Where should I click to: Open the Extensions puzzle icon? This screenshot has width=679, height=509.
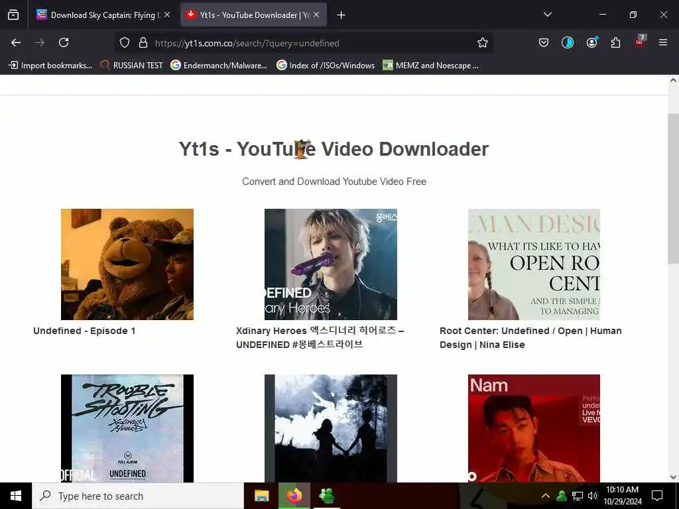coord(615,42)
